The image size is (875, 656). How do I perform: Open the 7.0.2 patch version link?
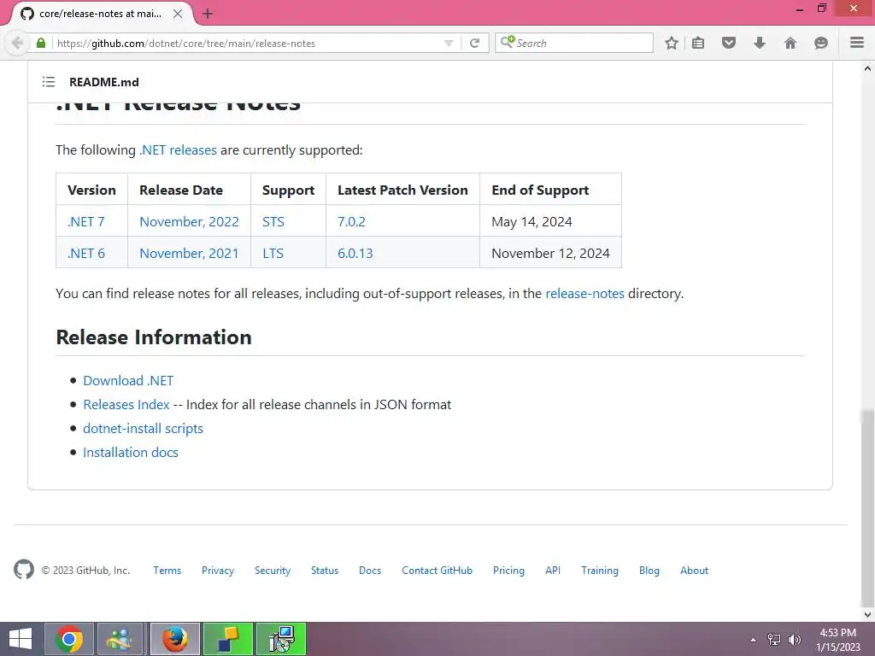click(351, 221)
